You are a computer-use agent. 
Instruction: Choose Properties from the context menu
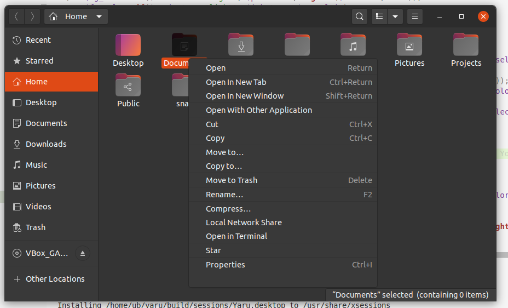click(283, 265)
